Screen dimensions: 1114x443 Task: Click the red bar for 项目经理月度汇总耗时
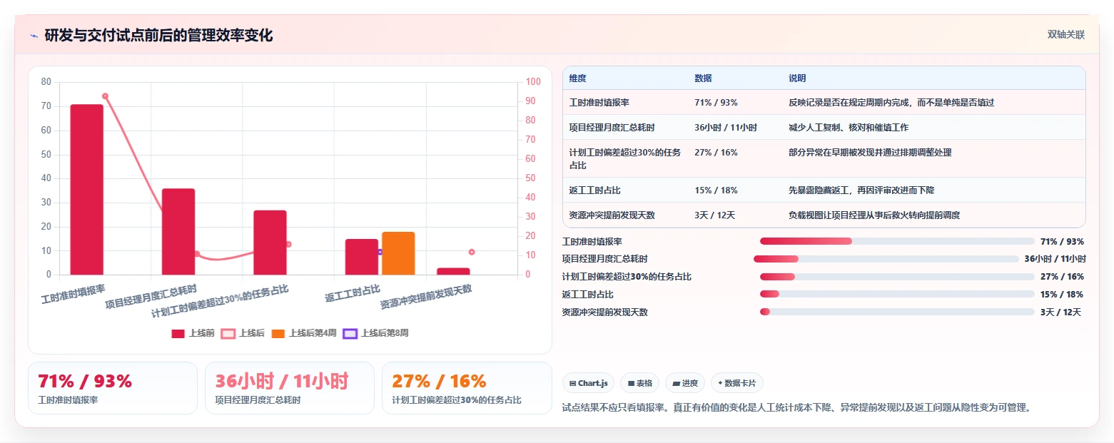pyautogui.click(x=178, y=232)
